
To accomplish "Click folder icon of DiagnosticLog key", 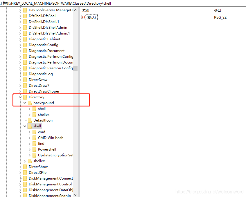I will coord(25,74).
